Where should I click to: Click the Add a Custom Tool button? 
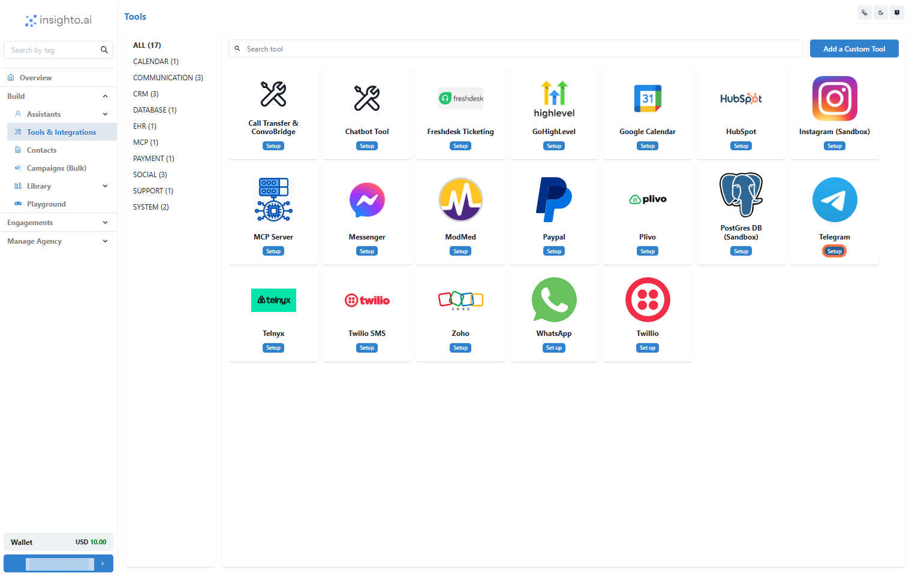pyautogui.click(x=854, y=48)
